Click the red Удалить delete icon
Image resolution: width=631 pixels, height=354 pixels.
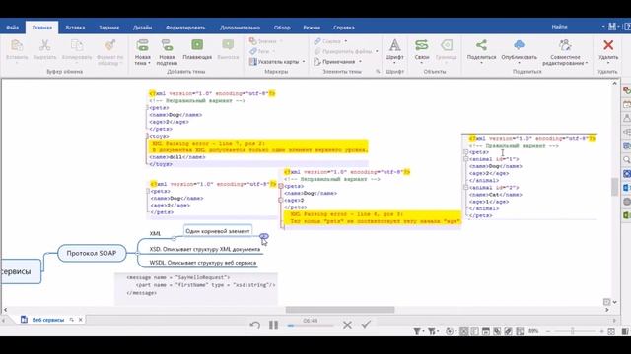point(608,45)
